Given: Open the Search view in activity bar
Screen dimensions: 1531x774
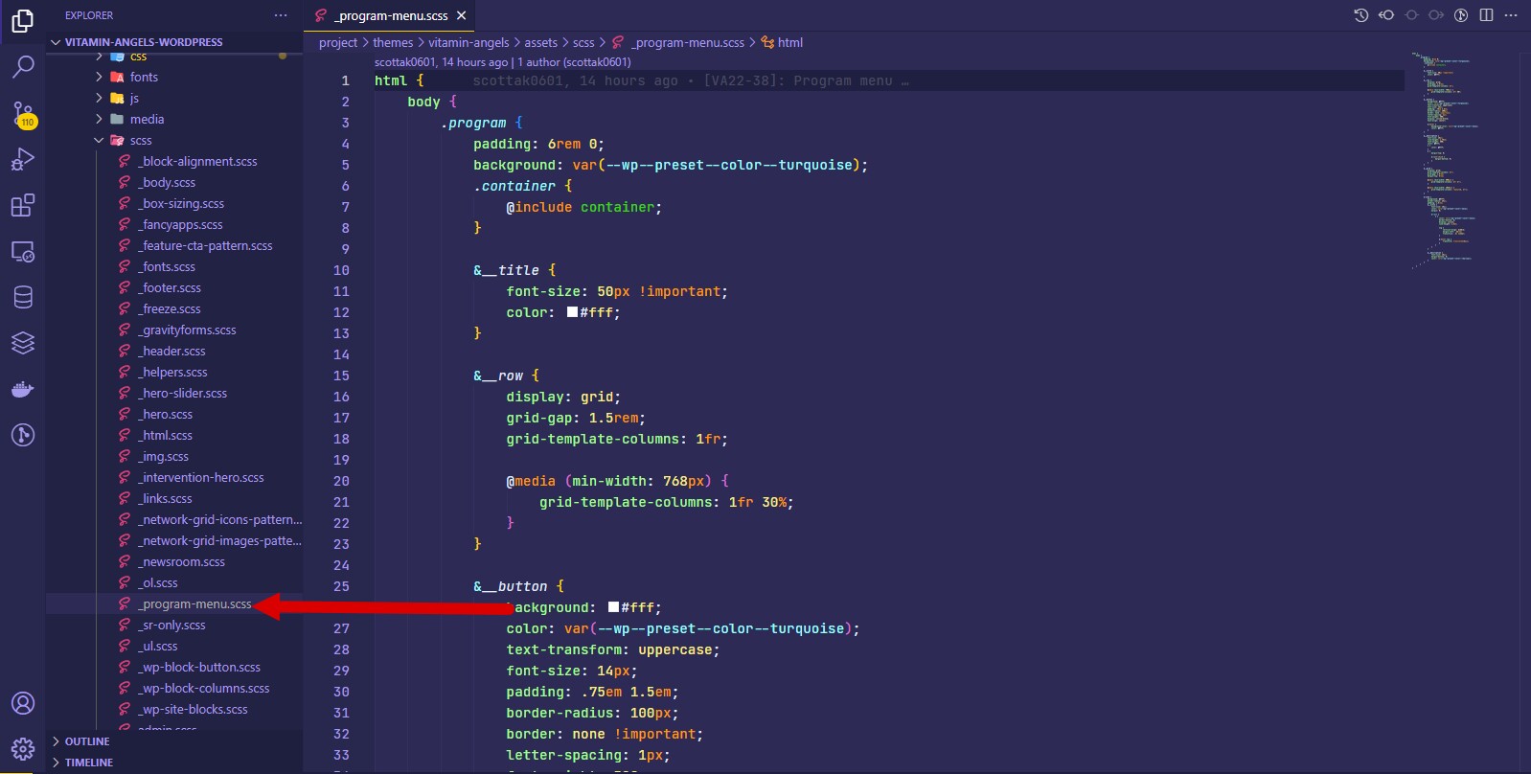Looking at the screenshot, I should [23, 66].
